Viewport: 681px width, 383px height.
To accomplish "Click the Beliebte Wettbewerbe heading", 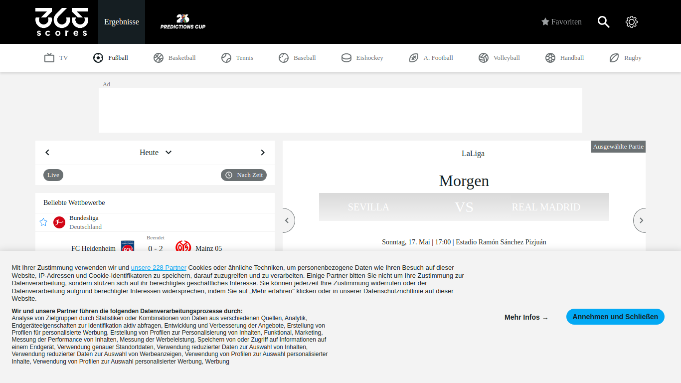I will pos(74,203).
